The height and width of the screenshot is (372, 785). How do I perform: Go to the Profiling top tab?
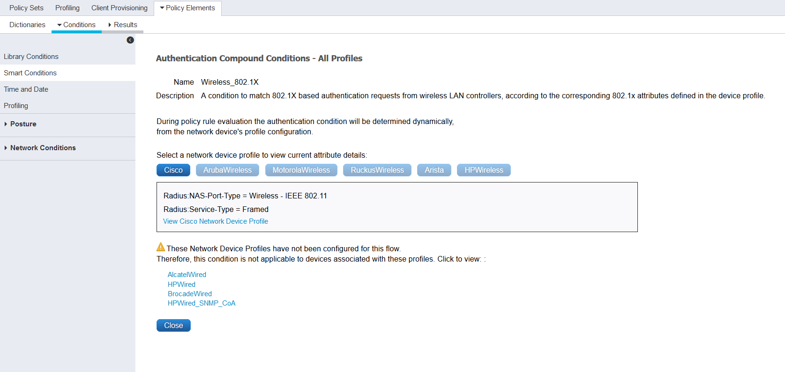(67, 8)
